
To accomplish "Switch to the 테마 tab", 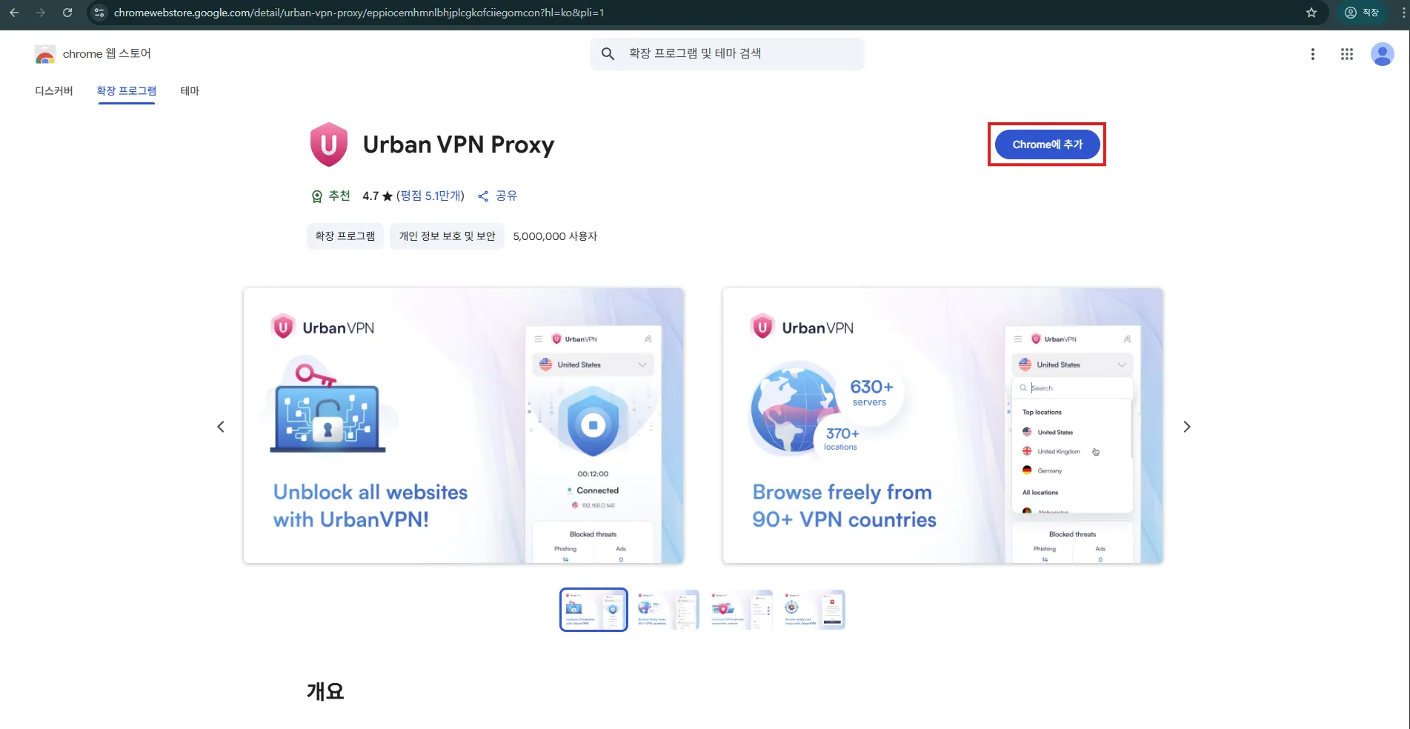I will [190, 91].
